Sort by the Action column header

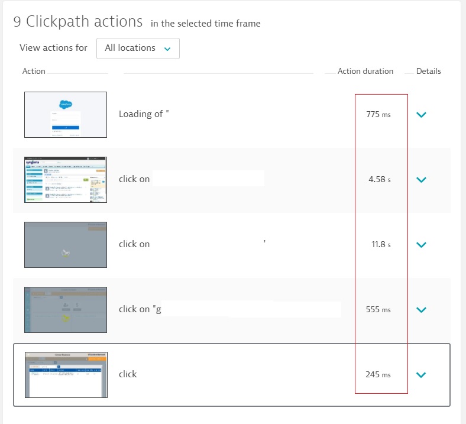point(34,71)
